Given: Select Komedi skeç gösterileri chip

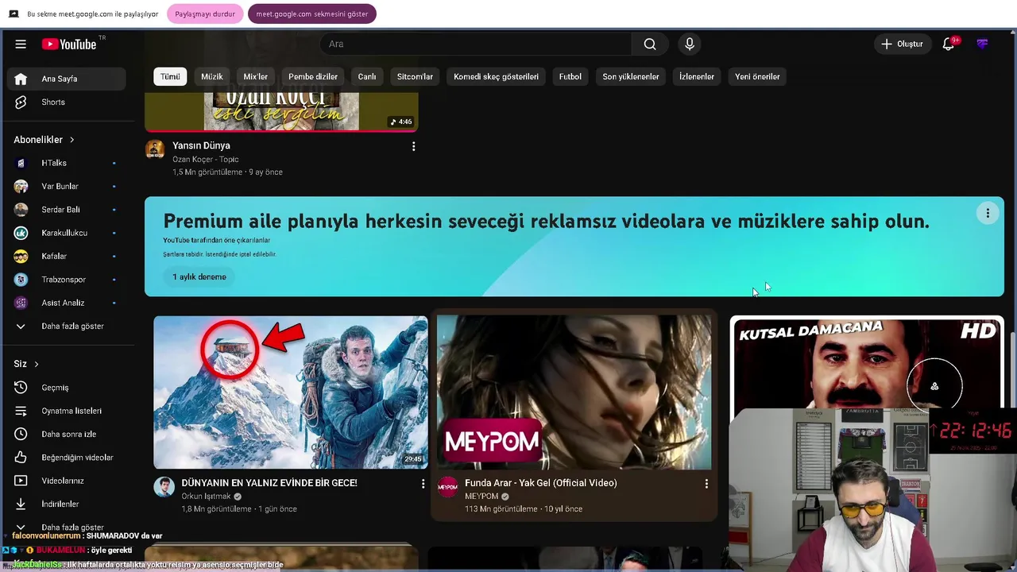Looking at the screenshot, I should pyautogui.click(x=496, y=77).
